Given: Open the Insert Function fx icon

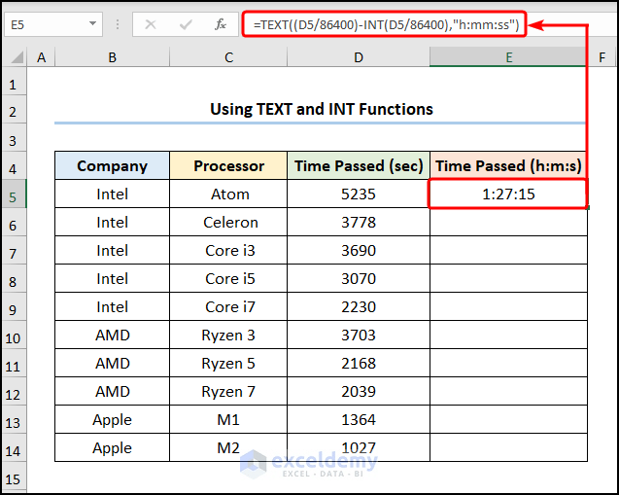Looking at the screenshot, I should [221, 24].
